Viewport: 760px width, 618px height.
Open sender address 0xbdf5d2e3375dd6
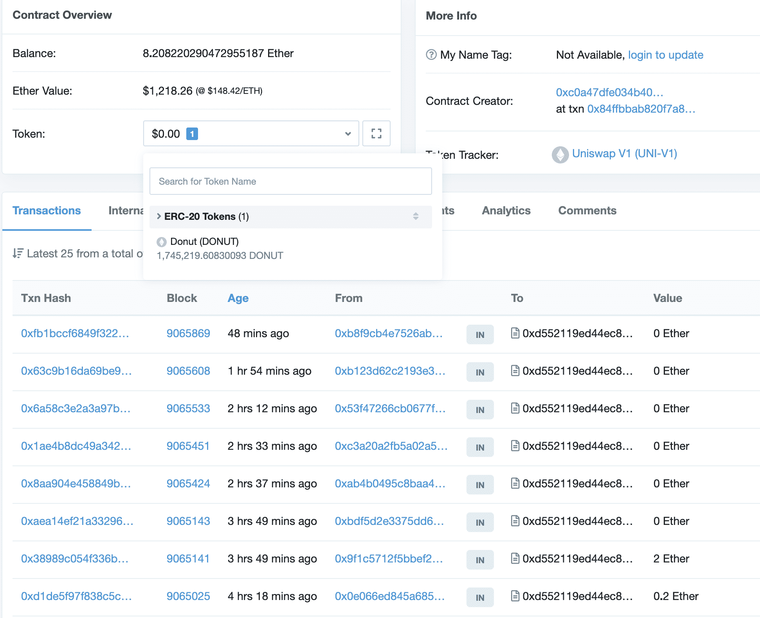click(x=389, y=521)
